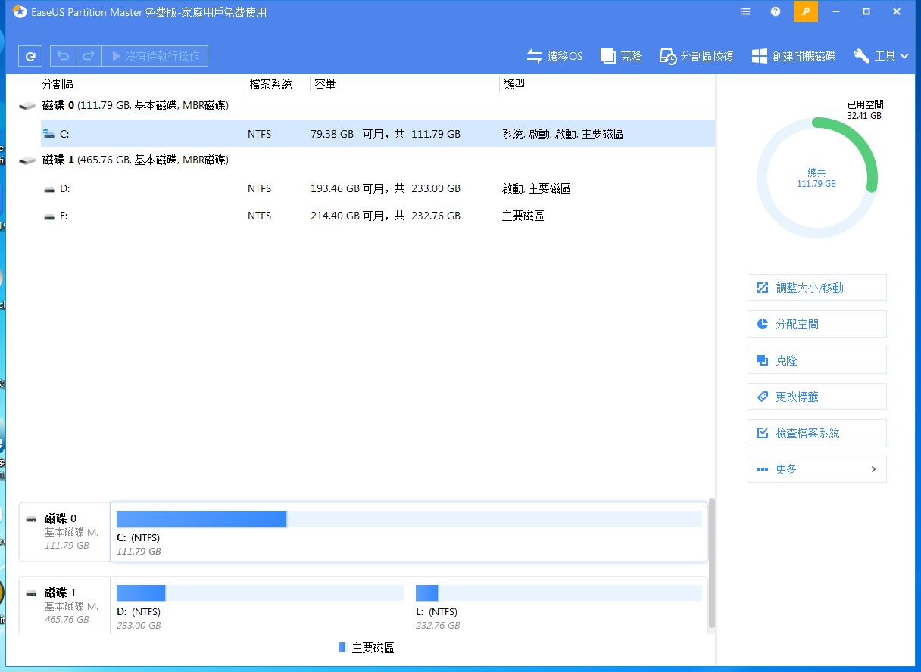Select the 遷移OS toolbar icon
921x672 pixels.
pyautogui.click(x=554, y=55)
